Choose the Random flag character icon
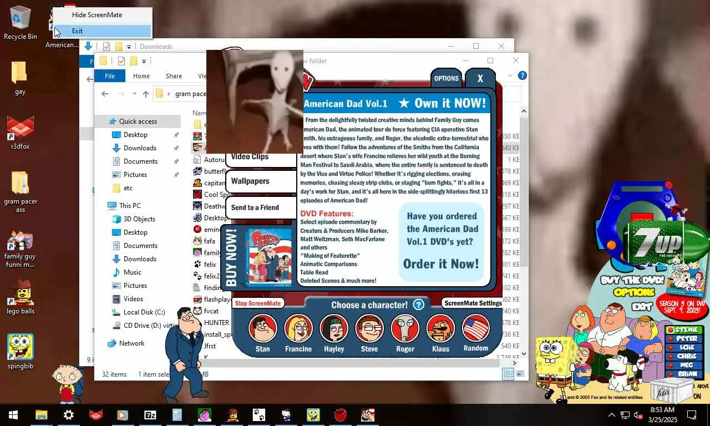This screenshot has width=710, height=426. (x=475, y=328)
